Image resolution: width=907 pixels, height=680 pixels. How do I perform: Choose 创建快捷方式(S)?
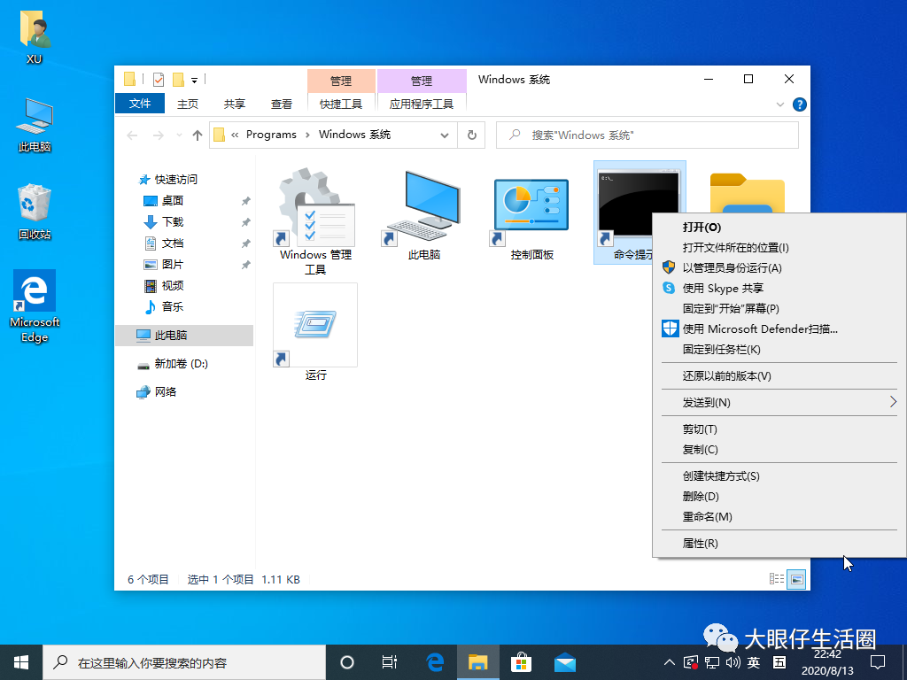click(x=779, y=475)
